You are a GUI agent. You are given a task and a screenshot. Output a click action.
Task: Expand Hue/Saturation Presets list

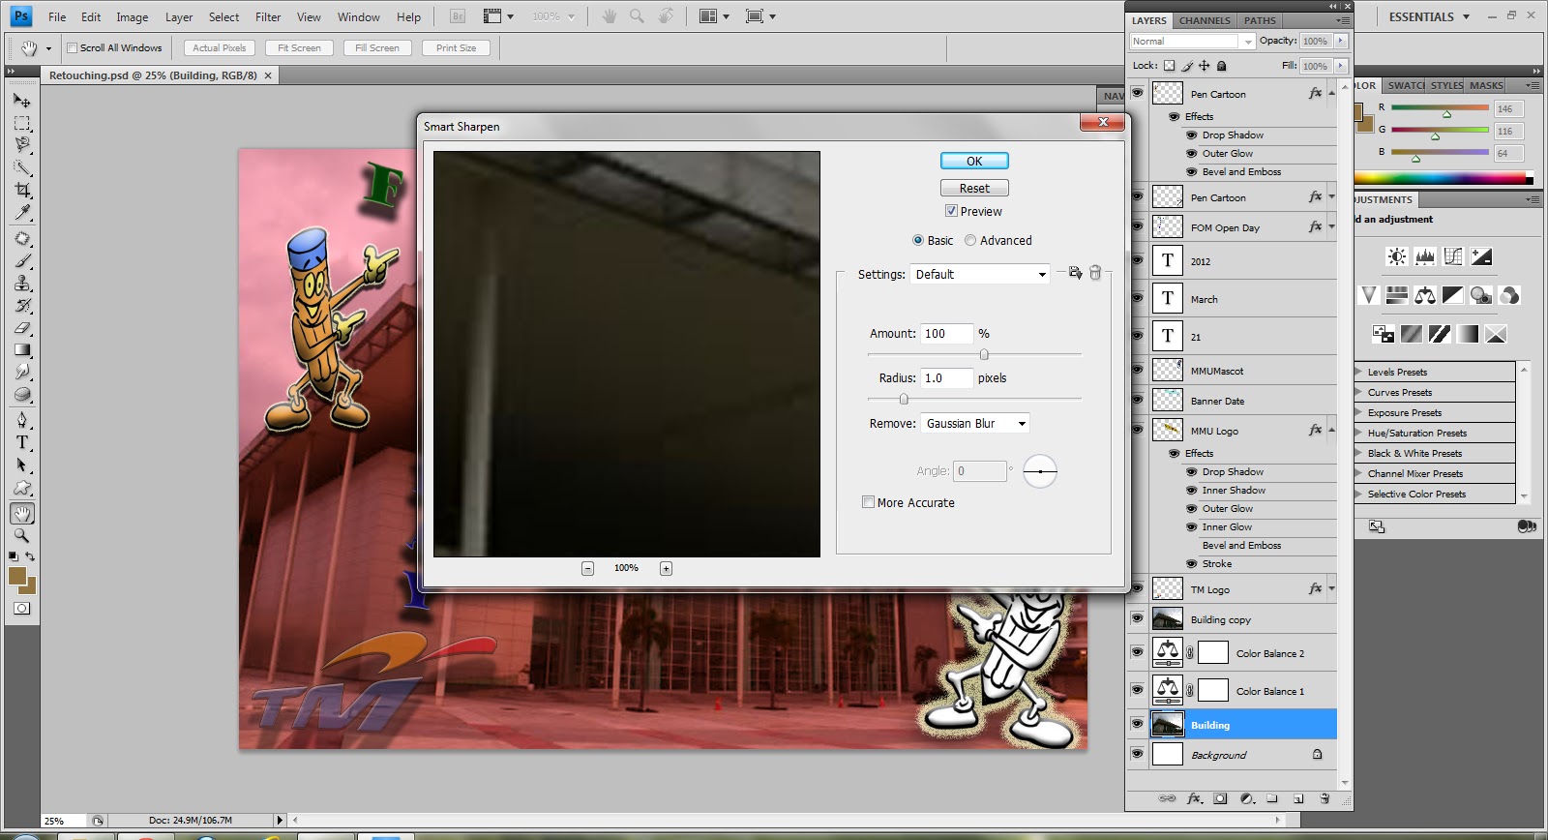point(1360,433)
